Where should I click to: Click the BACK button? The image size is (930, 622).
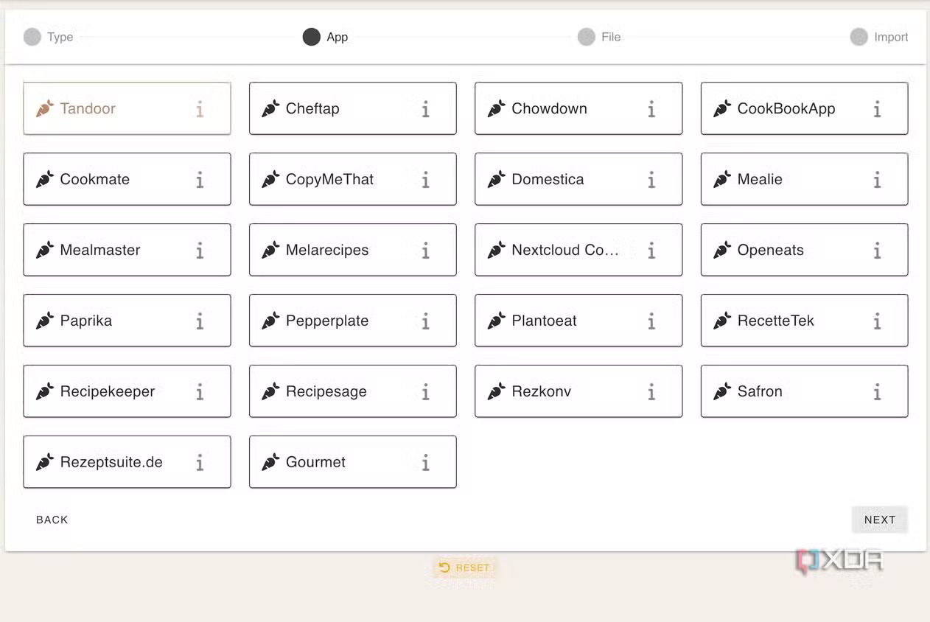click(x=52, y=520)
